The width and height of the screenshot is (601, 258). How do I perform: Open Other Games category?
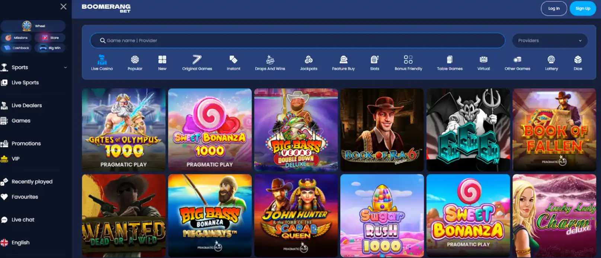[517, 62]
